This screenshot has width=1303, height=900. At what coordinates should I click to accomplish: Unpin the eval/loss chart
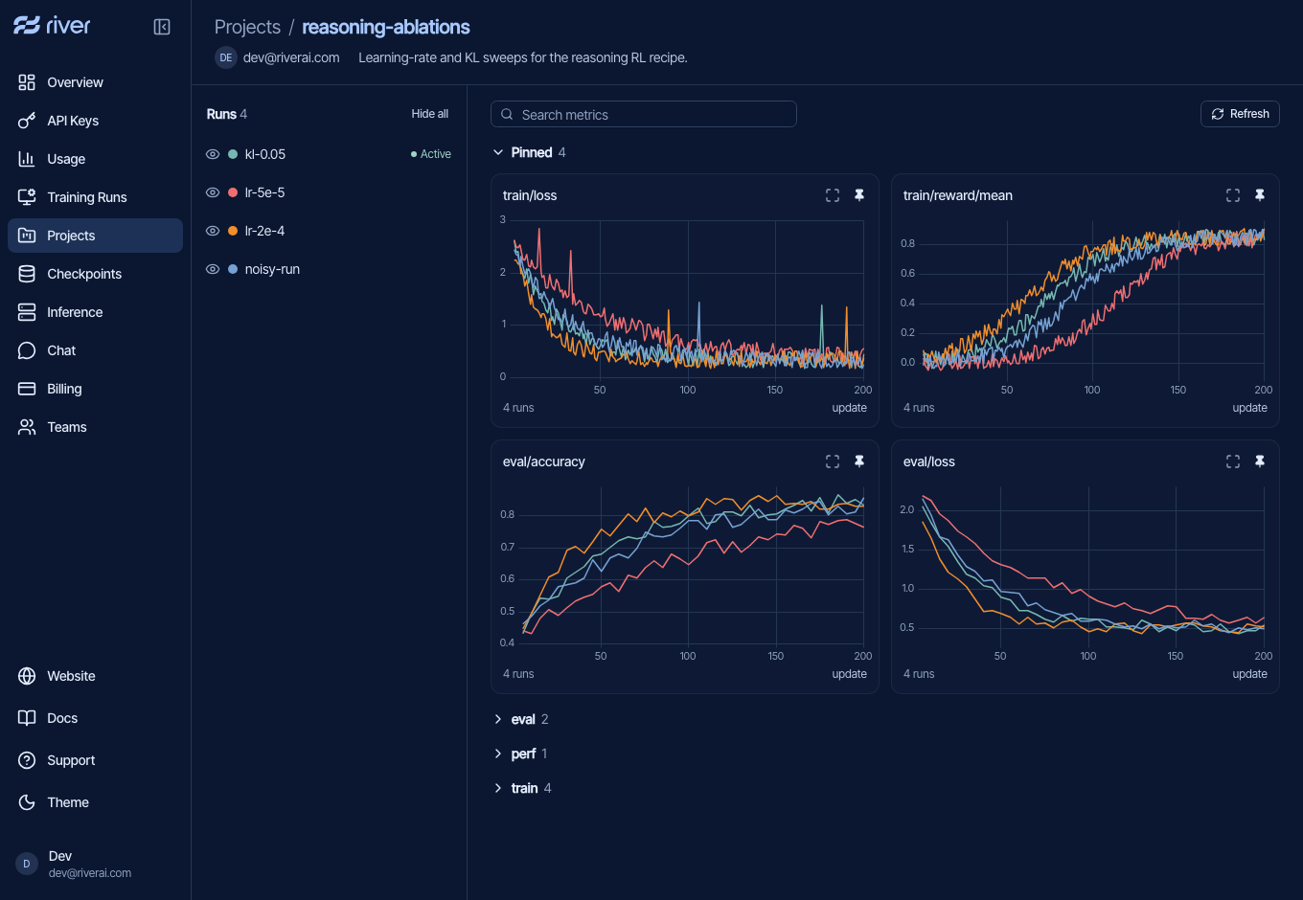pyautogui.click(x=1260, y=461)
